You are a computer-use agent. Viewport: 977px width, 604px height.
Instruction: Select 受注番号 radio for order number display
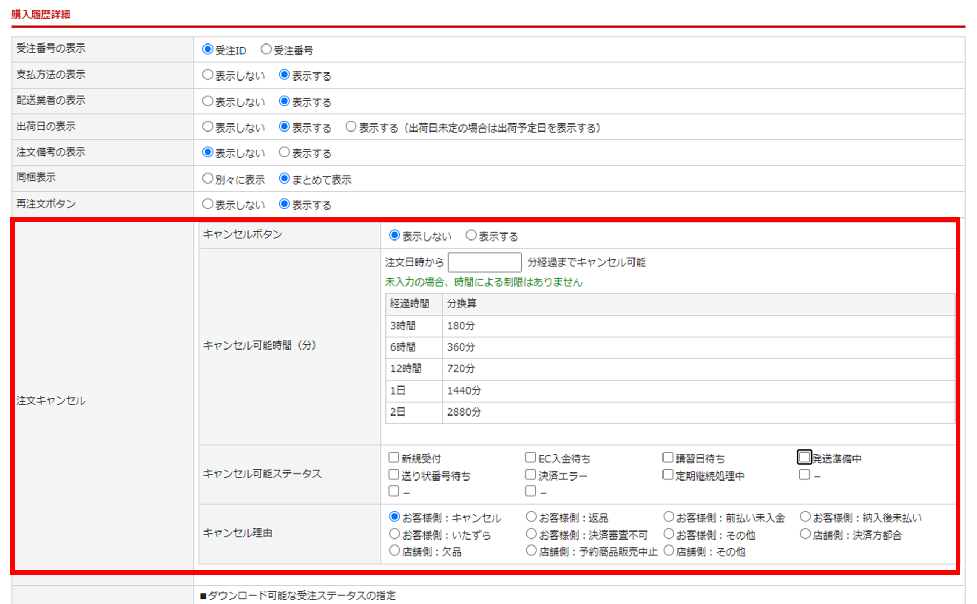tap(266, 49)
